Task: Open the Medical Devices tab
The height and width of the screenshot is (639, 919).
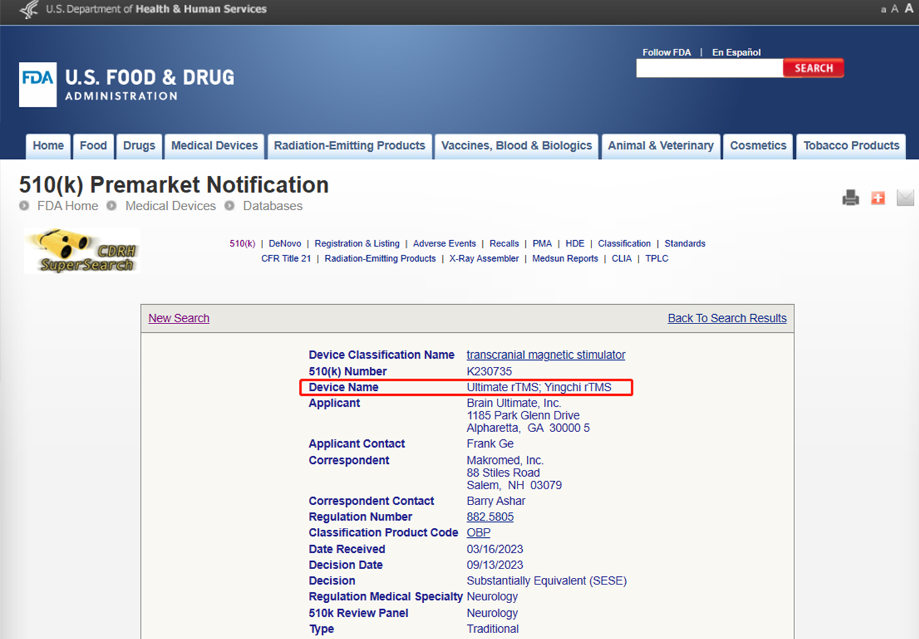Action: 214,146
